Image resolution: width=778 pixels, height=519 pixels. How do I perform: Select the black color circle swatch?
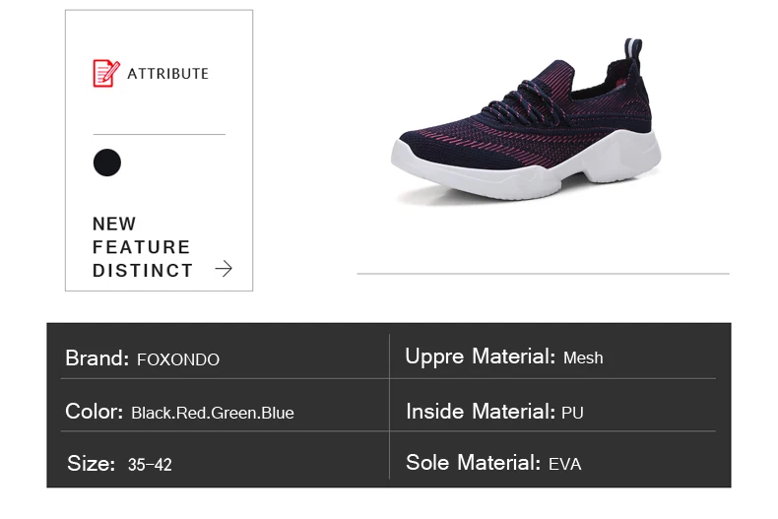click(107, 162)
